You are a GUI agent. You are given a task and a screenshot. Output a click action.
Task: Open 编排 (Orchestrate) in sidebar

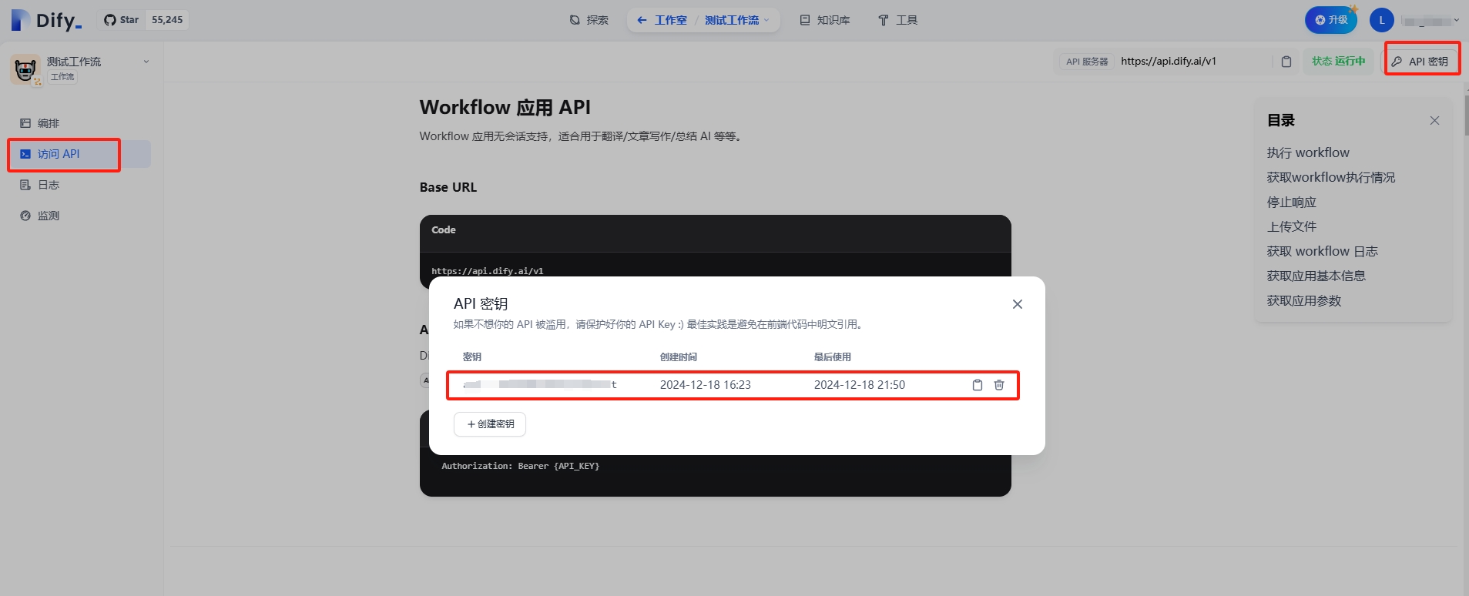click(x=80, y=123)
